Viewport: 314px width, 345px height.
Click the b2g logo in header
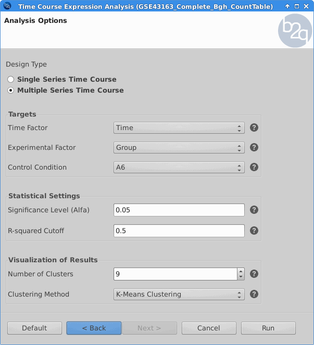click(x=295, y=31)
